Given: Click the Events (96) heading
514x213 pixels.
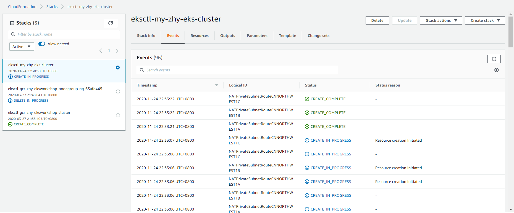Looking at the screenshot, I should tap(150, 58).
